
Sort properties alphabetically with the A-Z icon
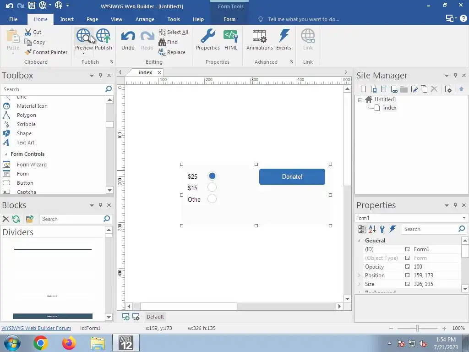[x=372, y=229]
